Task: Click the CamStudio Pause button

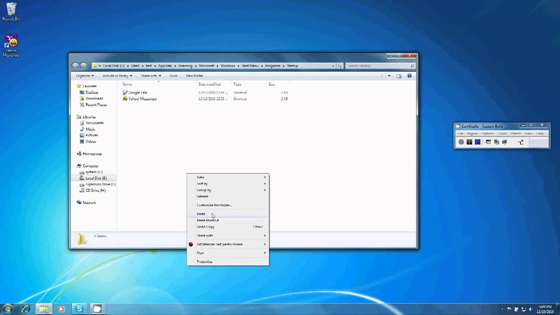Action: point(469,142)
